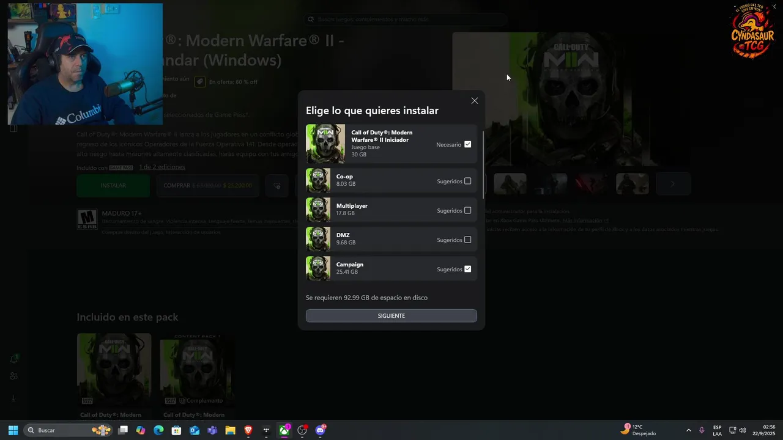The height and width of the screenshot is (440, 783).
Task: Click the green INSTALAR button in Xbox app
Action: pyautogui.click(x=113, y=186)
